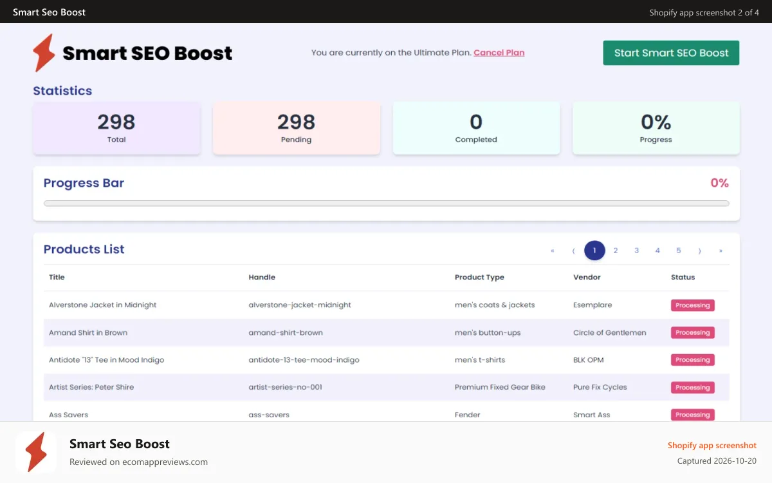Viewport: 772px width, 483px height.
Task: Click vendor Pure Fix Cycles
Action: click(600, 387)
